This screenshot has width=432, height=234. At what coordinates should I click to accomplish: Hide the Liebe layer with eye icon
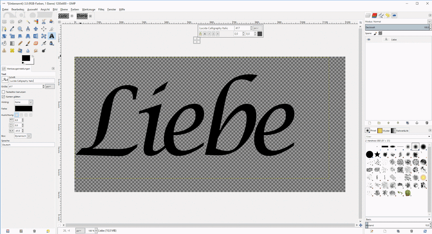pos(369,40)
